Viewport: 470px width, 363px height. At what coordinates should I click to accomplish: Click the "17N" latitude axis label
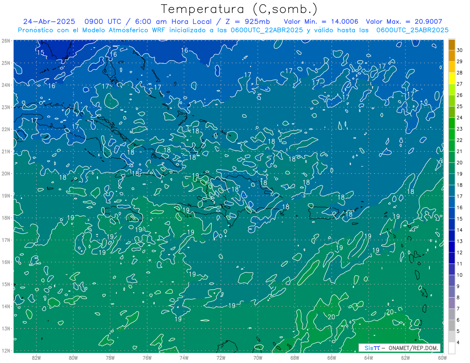(5, 240)
